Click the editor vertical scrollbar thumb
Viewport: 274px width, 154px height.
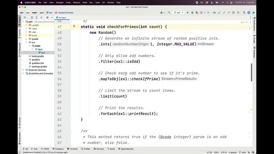tap(251, 72)
